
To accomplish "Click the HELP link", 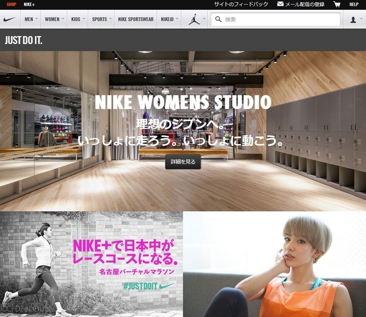I will tap(354, 4).
